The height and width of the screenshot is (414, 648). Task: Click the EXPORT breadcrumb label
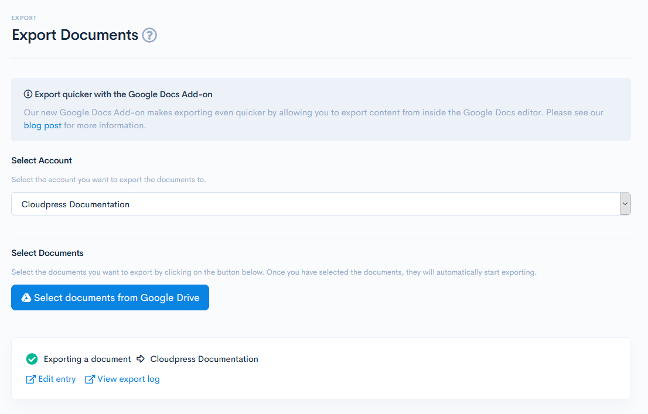click(x=24, y=18)
